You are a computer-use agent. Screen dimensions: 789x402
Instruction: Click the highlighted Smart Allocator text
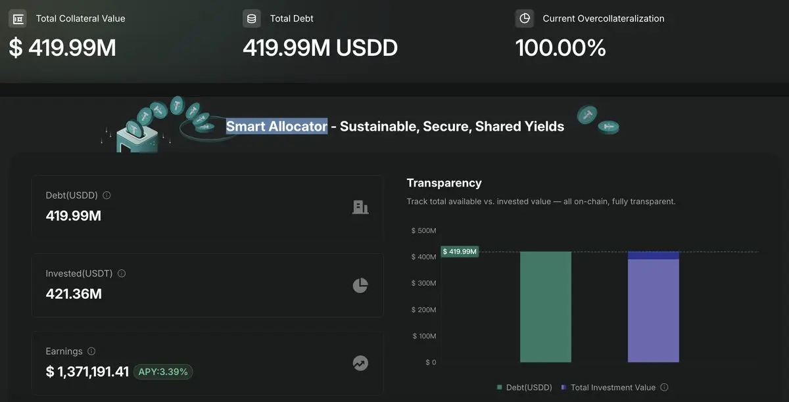pos(277,126)
